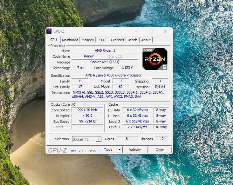Image resolution: width=233 pixels, height=185 pixels.
Task: Click the Level 3 value 2 x 4 MBytes
Action: pyautogui.click(x=137, y=127)
